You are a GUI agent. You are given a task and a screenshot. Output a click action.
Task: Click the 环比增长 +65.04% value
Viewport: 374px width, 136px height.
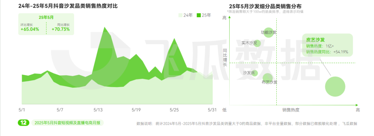[x=30, y=29]
